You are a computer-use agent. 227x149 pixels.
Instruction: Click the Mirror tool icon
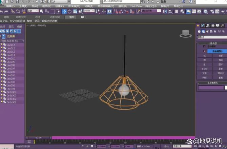(x=165, y=11)
